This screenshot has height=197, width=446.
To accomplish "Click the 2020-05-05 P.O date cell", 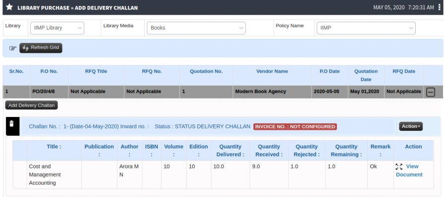I will 330,91.
